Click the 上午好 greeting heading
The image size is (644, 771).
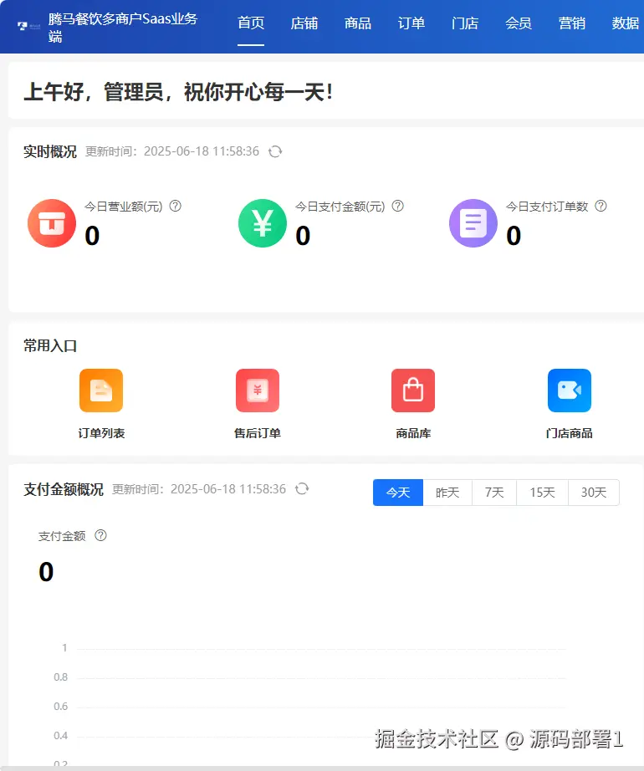[178, 92]
